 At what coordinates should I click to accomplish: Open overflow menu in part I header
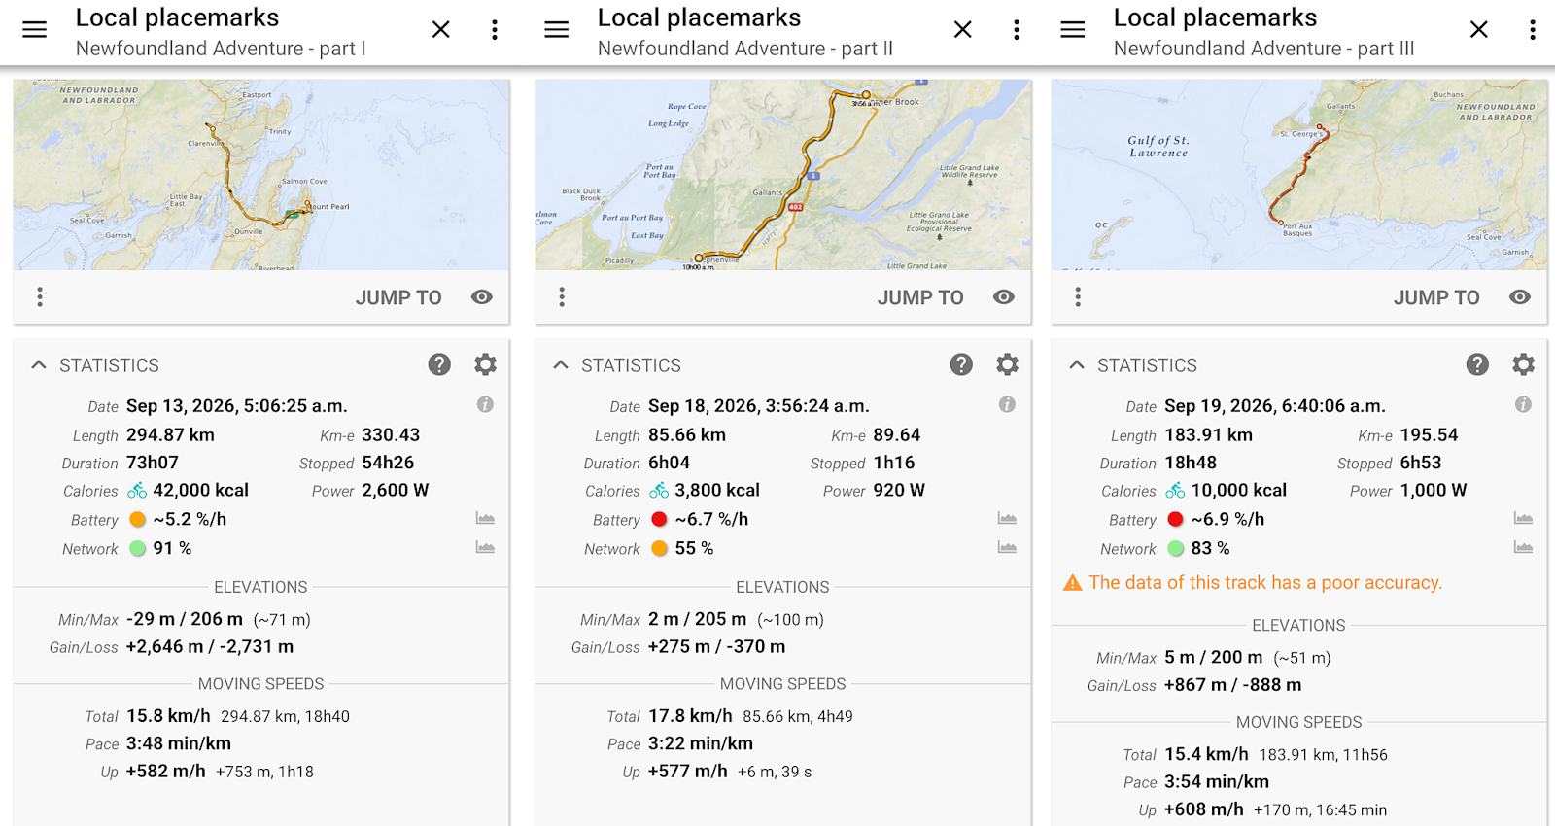495,30
